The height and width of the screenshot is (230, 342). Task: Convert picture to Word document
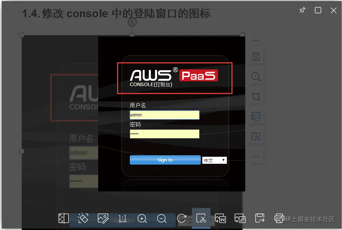tap(220, 218)
